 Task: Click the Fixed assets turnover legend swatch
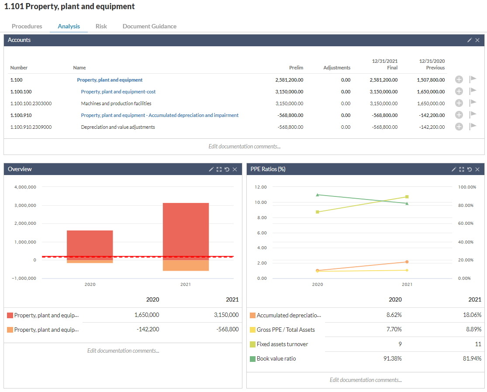[252, 344]
